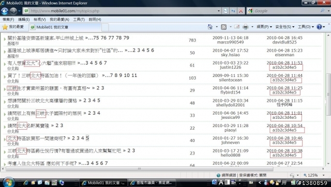Click author sky.hsiao
Viewport: 331px width, 187px height.
click(x=230, y=55)
